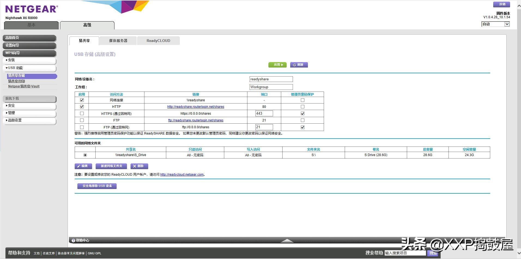The image size is (521, 259).
Task: Expand help center with the up arrow
Action: 287,241
